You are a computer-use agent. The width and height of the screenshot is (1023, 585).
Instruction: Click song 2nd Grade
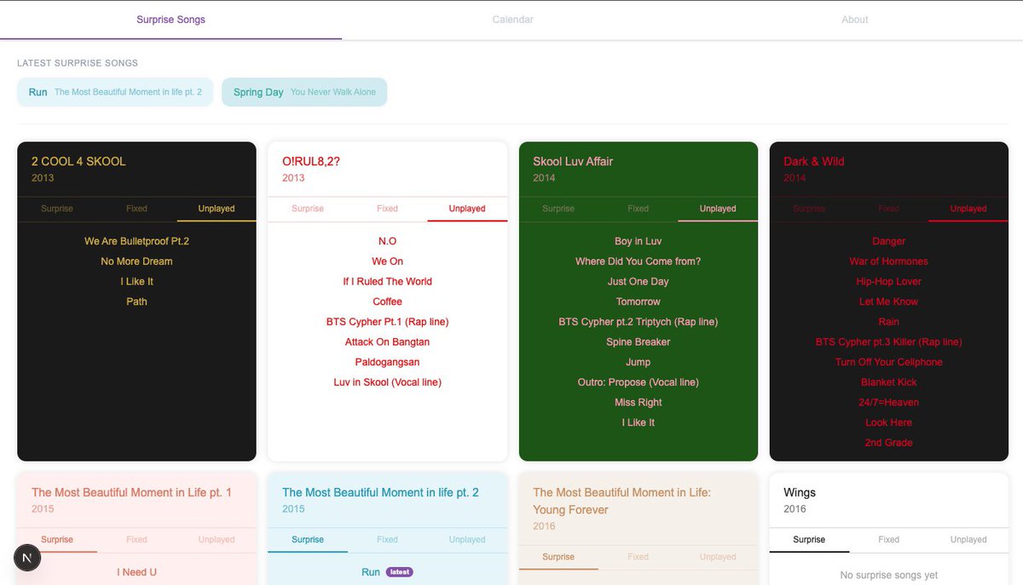point(889,443)
